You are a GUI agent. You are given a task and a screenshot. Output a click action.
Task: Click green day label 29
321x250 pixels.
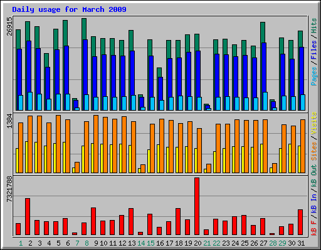pyautogui.click(x=282, y=243)
